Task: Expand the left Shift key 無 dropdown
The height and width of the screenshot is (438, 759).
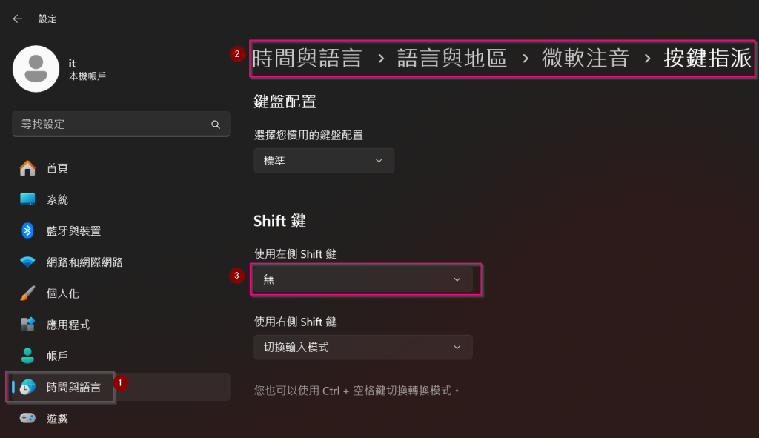Action: click(363, 279)
